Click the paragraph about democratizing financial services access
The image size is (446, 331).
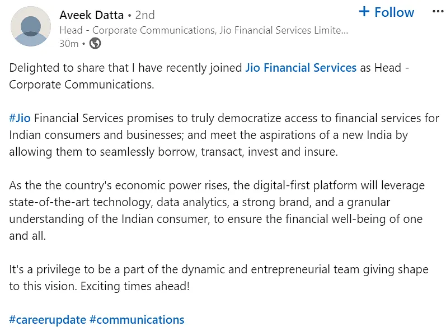pos(224,135)
